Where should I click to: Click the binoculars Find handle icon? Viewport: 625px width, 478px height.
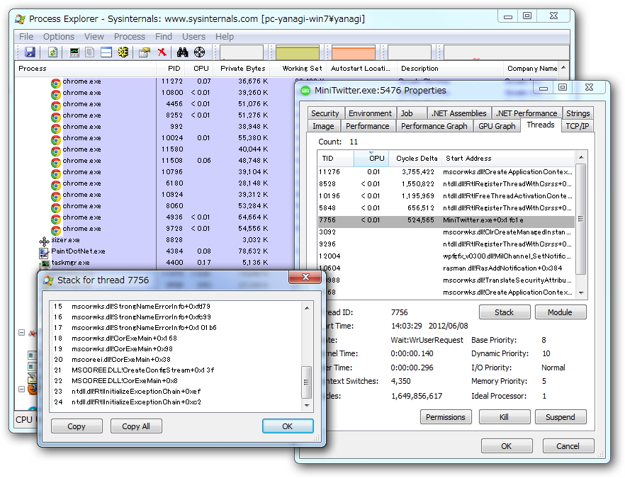(x=183, y=52)
